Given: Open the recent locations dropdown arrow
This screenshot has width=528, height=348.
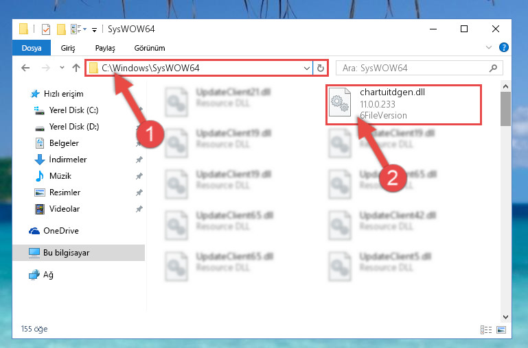Looking at the screenshot, I should [x=62, y=68].
